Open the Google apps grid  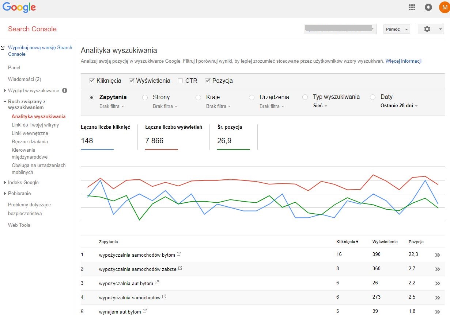[412, 7]
